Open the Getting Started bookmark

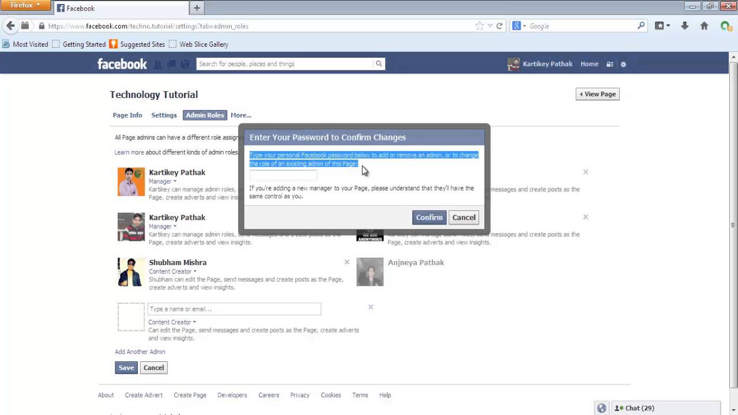click(79, 44)
